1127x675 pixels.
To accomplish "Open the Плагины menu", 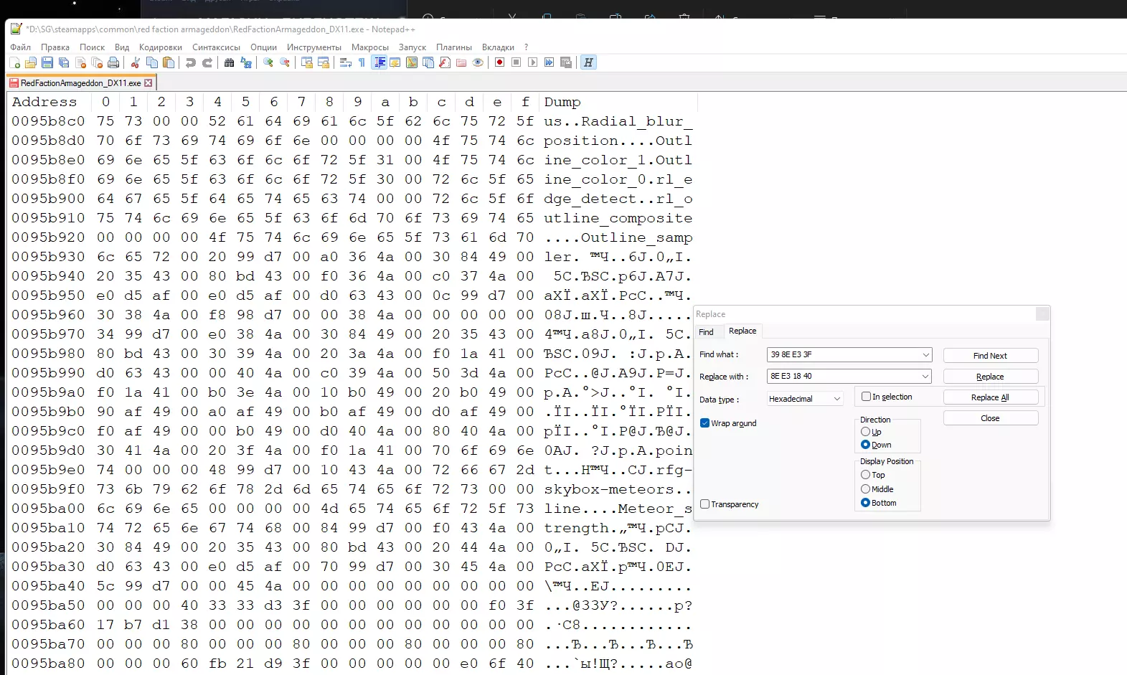I will click(x=454, y=47).
